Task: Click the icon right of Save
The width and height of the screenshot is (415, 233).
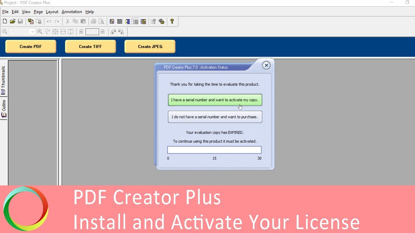Action: coord(31,21)
